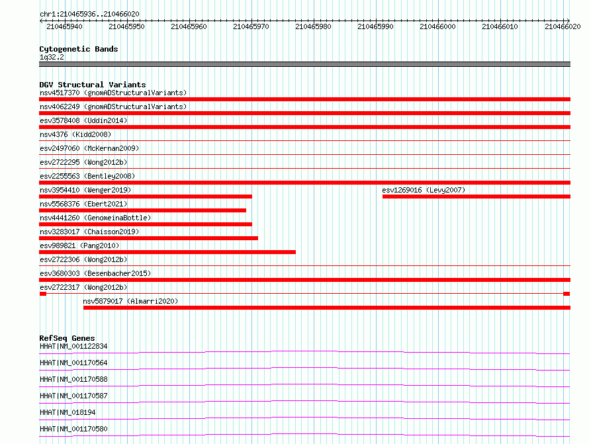Select variant nsv5568376 (Ebert2021)

[x=83, y=204]
